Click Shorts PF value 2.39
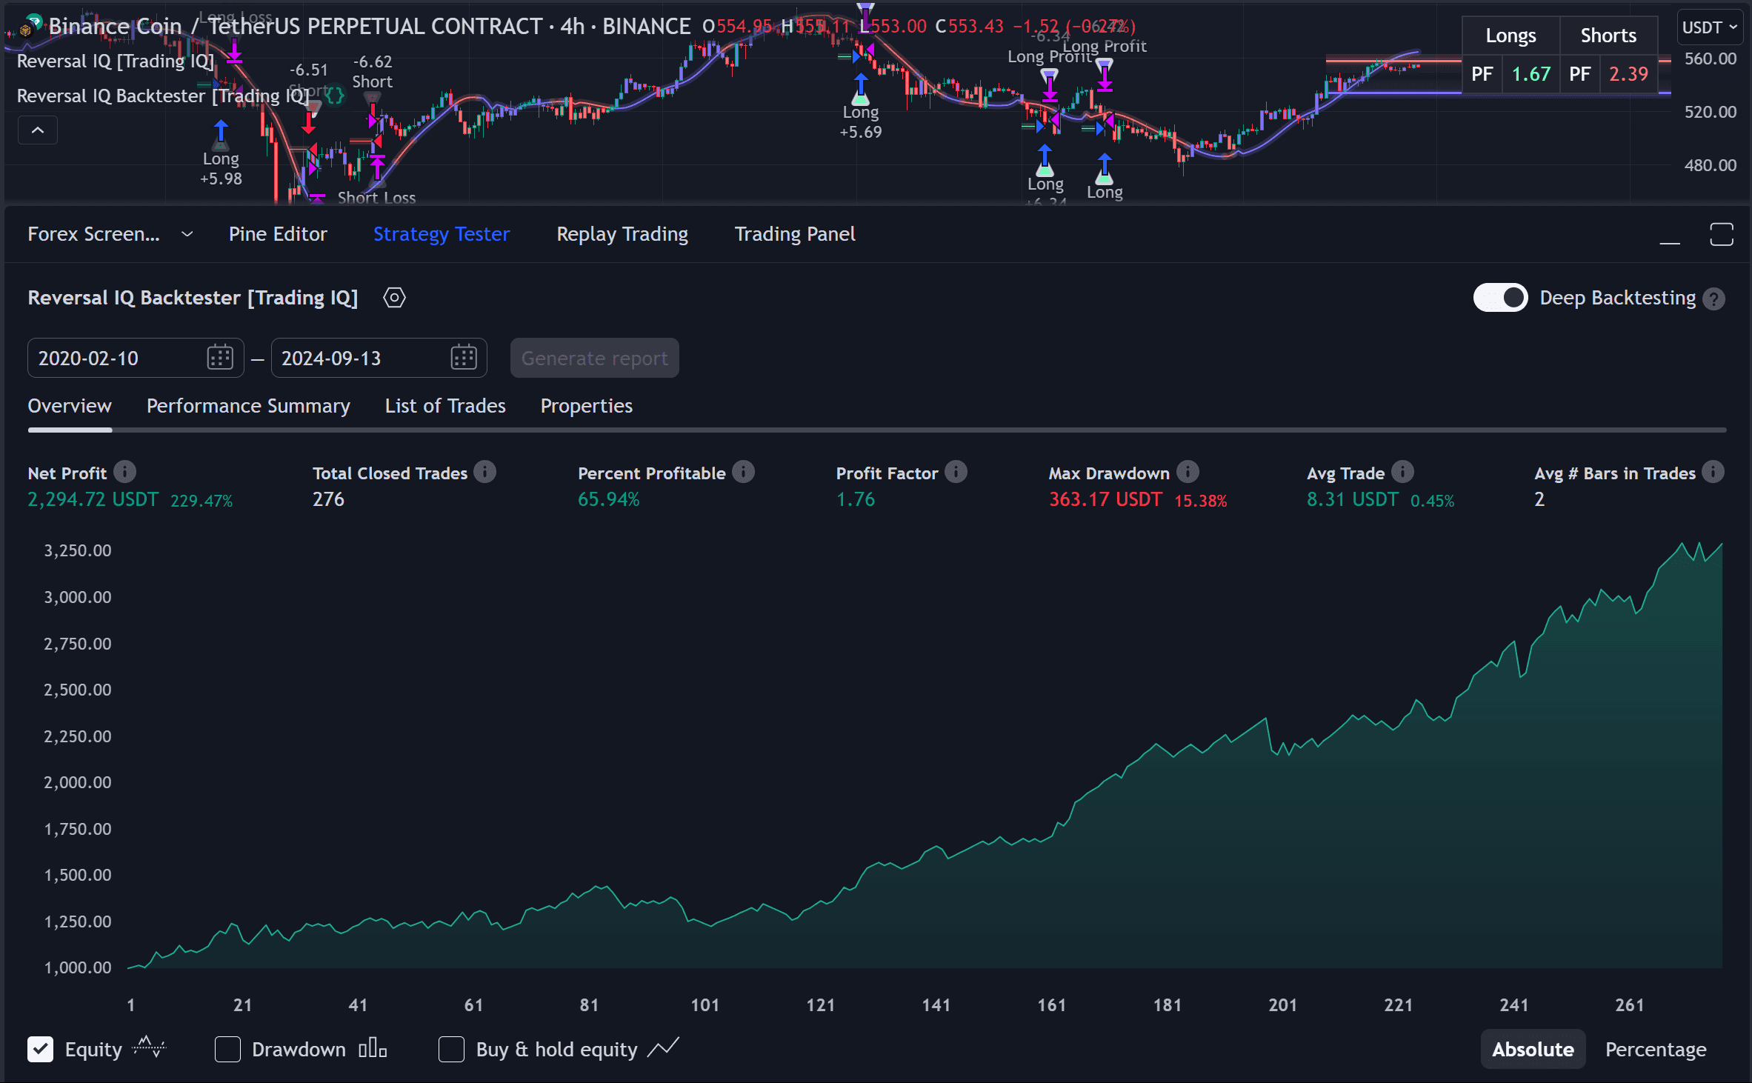This screenshot has height=1083, width=1752. click(x=1628, y=74)
